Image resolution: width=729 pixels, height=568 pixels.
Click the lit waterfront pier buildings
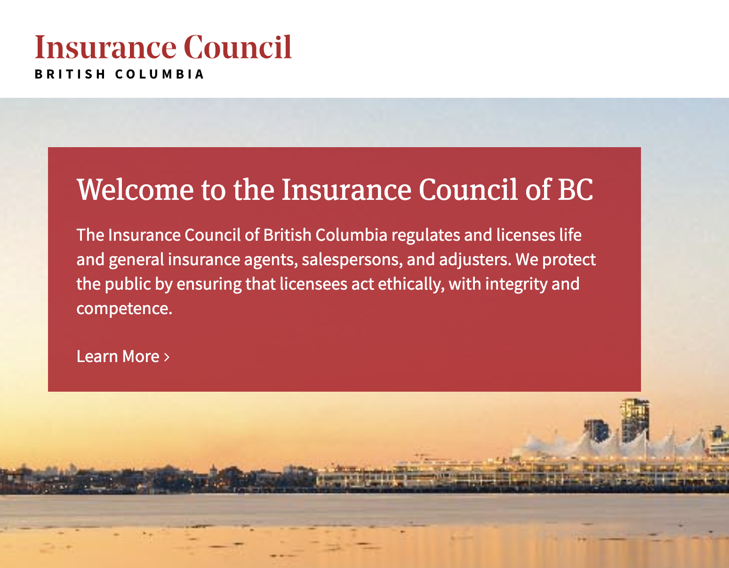click(x=518, y=473)
